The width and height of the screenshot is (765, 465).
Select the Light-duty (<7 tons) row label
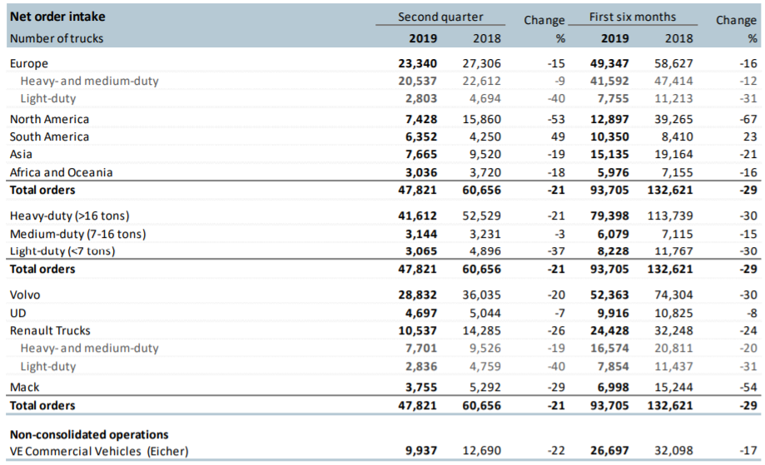[62, 251]
